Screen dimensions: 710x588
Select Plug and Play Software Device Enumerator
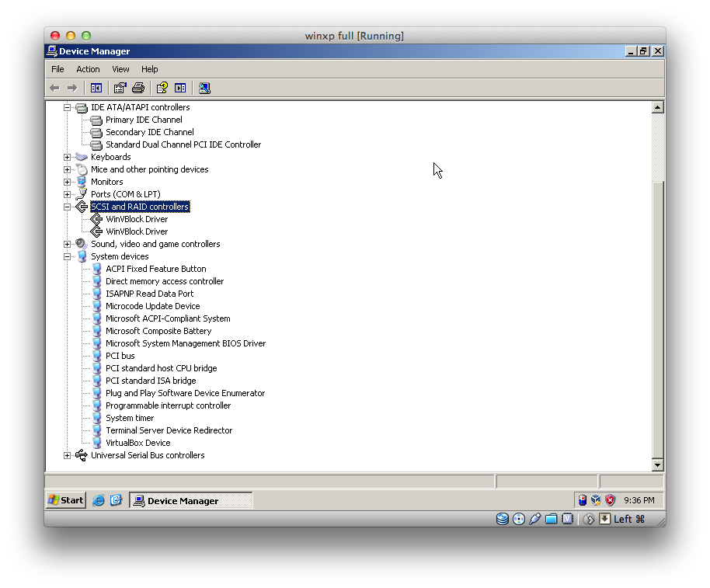point(185,393)
